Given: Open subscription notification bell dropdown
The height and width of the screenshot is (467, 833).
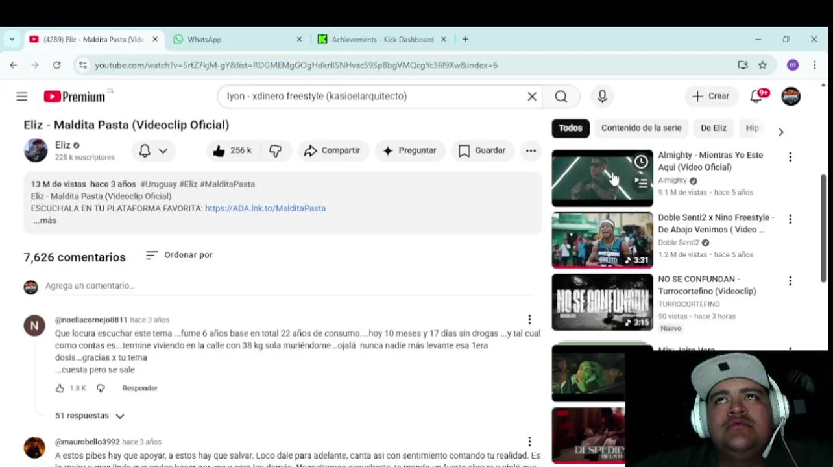Looking at the screenshot, I should coord(153,150).
